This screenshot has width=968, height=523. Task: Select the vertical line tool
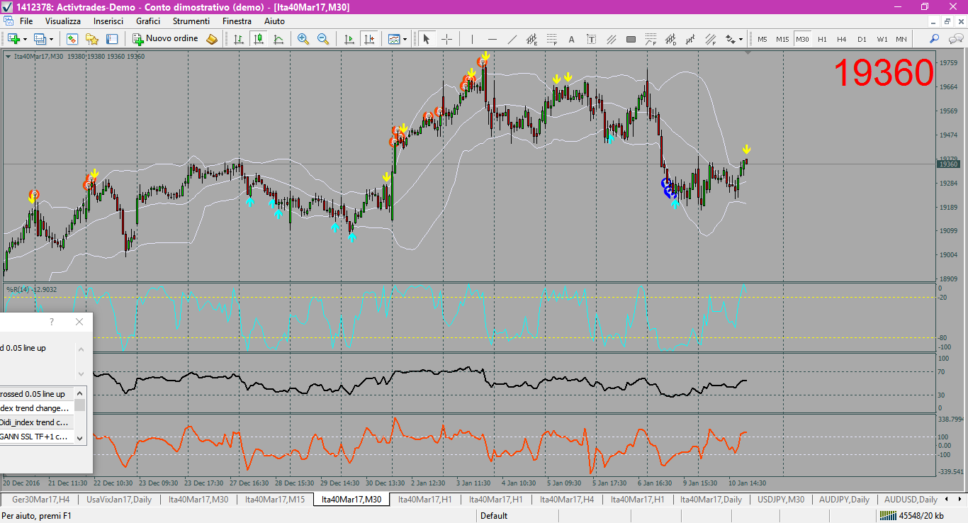[x=473, y=39]
